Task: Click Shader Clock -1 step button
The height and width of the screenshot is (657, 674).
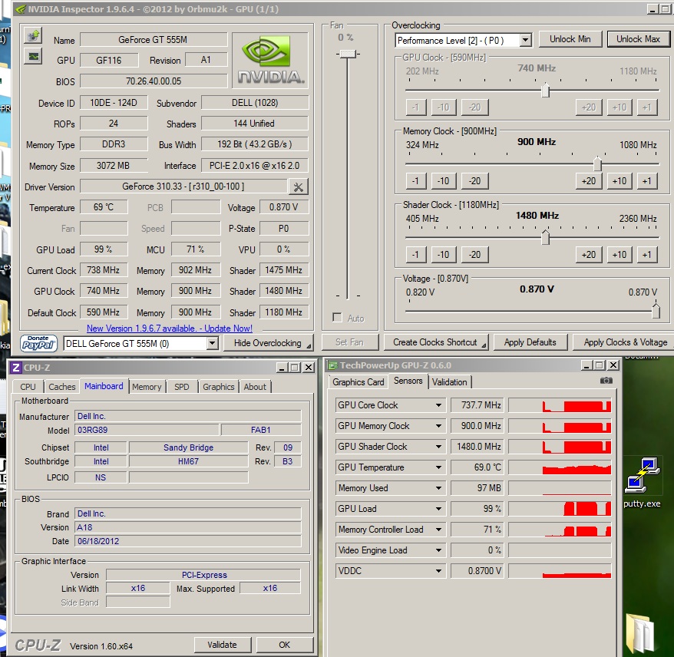Action: (x=415, y=254)
